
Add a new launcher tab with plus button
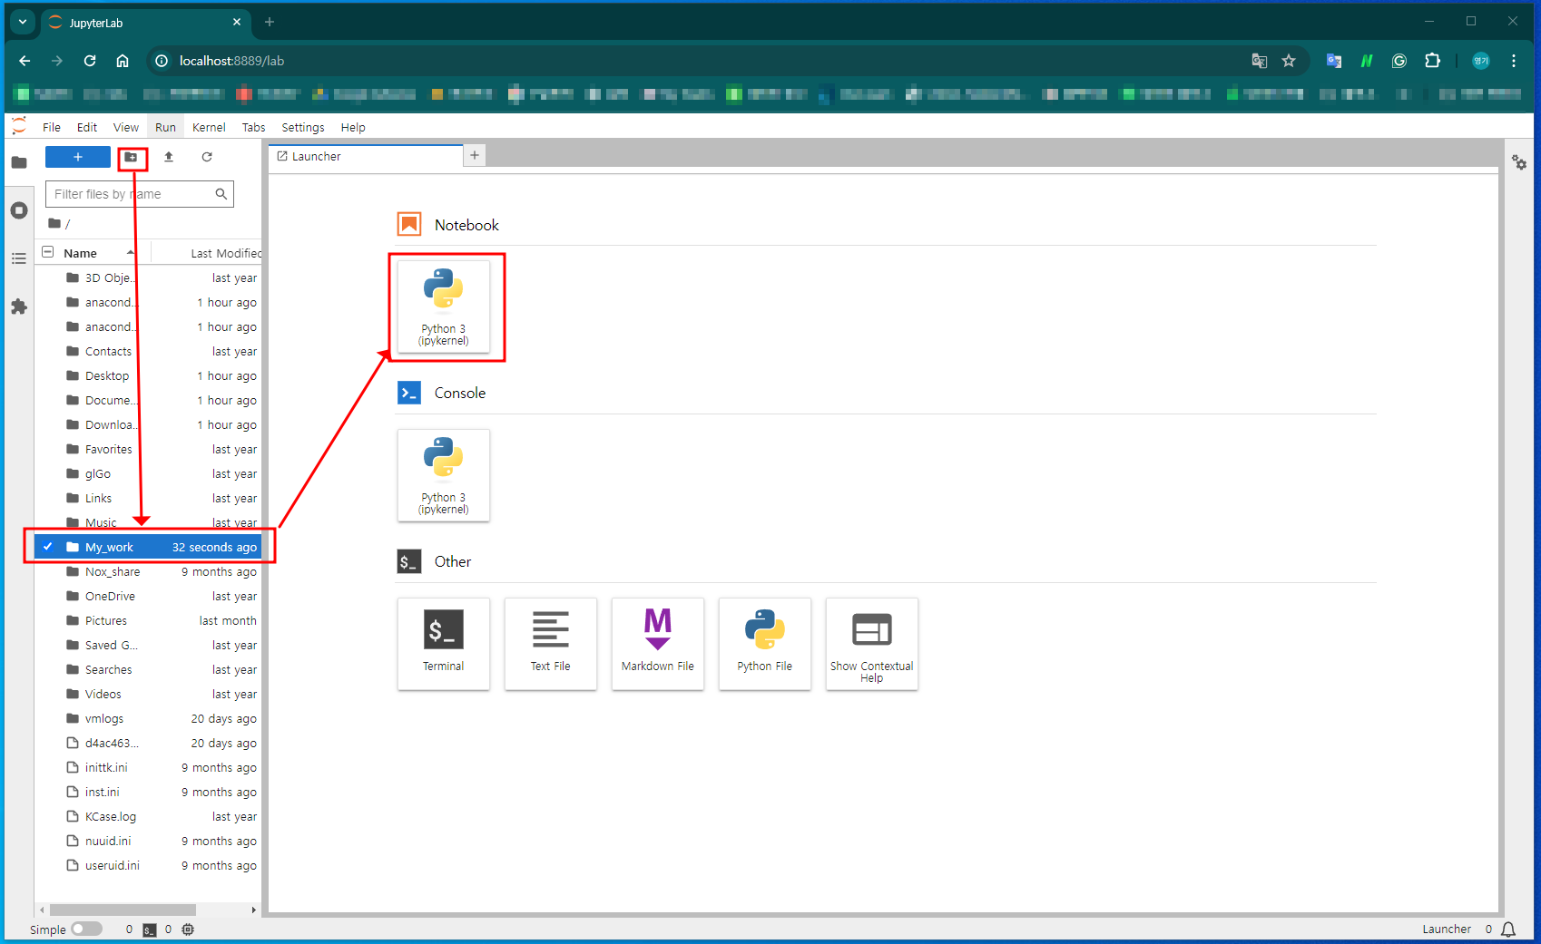click(475, 155)
